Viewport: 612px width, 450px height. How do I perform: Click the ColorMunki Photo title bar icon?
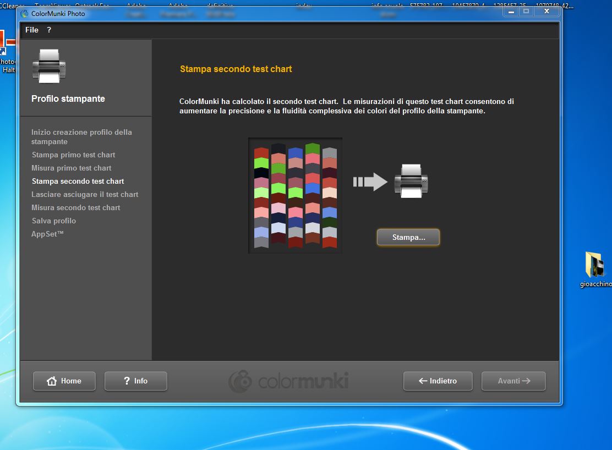[x=24, y=14]
